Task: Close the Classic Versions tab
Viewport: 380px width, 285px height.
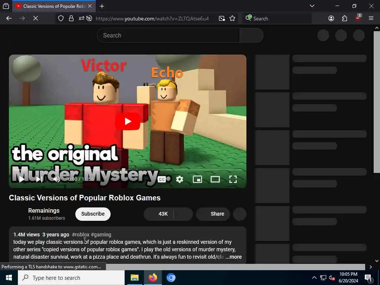Action: (x=90, y=6)
